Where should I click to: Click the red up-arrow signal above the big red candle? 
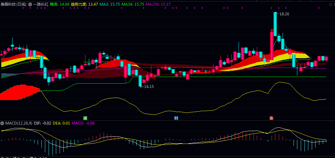click(272, 30)
